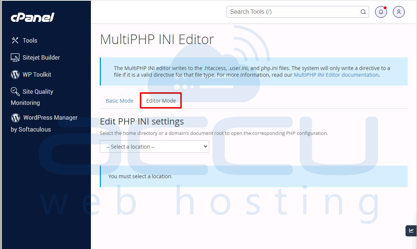Switch to the Basic Mode tab
This screenshot has height=249, width=417.
point(120,101)
